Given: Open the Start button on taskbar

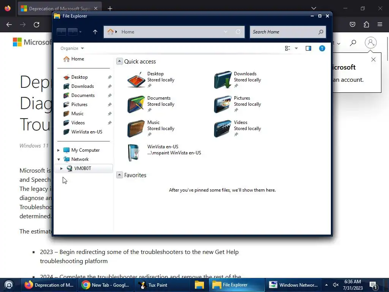Looking at the screenshot, I should pyautogui.click(x=9, y=285).
